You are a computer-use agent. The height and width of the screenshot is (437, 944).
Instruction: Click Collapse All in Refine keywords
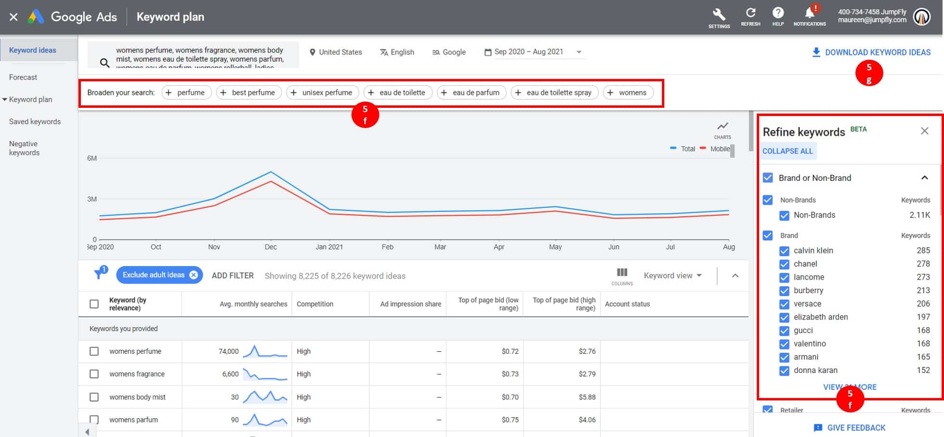click(x=788, y=151)
